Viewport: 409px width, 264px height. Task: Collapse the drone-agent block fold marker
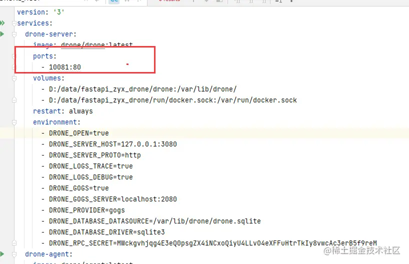coord(14,254)
